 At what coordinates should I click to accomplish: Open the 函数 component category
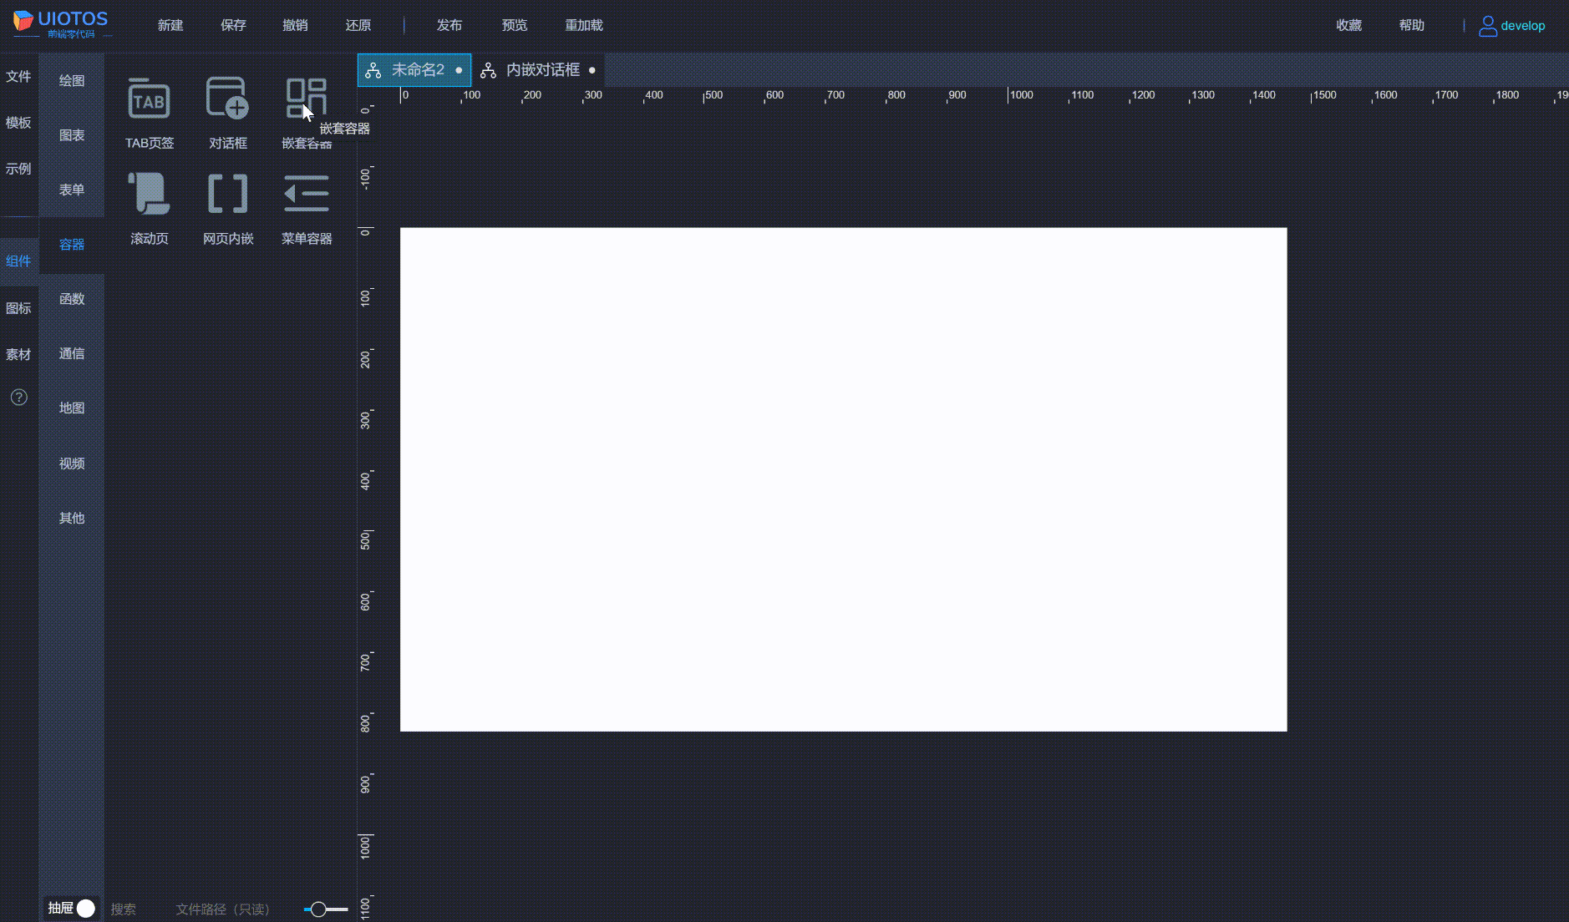(72, 298)
